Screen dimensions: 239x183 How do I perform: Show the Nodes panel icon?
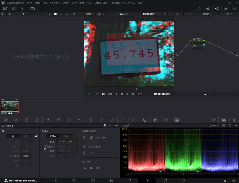[x=217, y=9]
